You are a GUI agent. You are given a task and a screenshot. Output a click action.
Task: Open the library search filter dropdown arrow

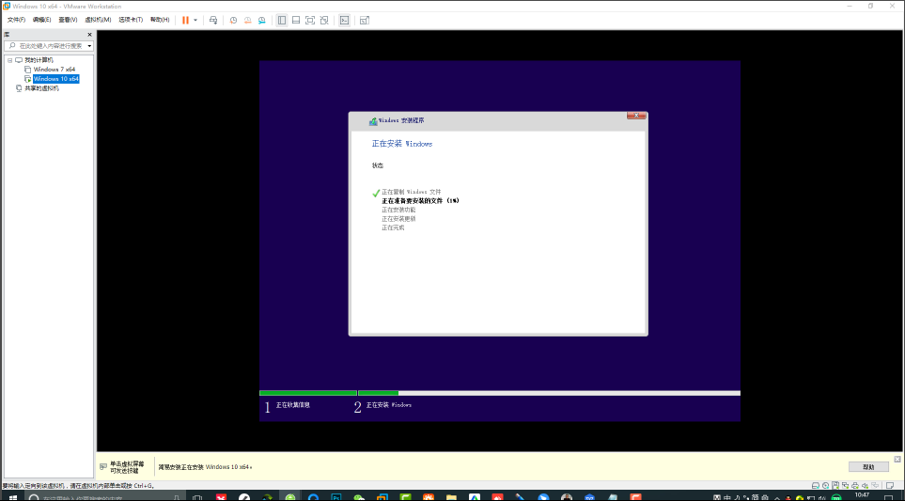90,46
